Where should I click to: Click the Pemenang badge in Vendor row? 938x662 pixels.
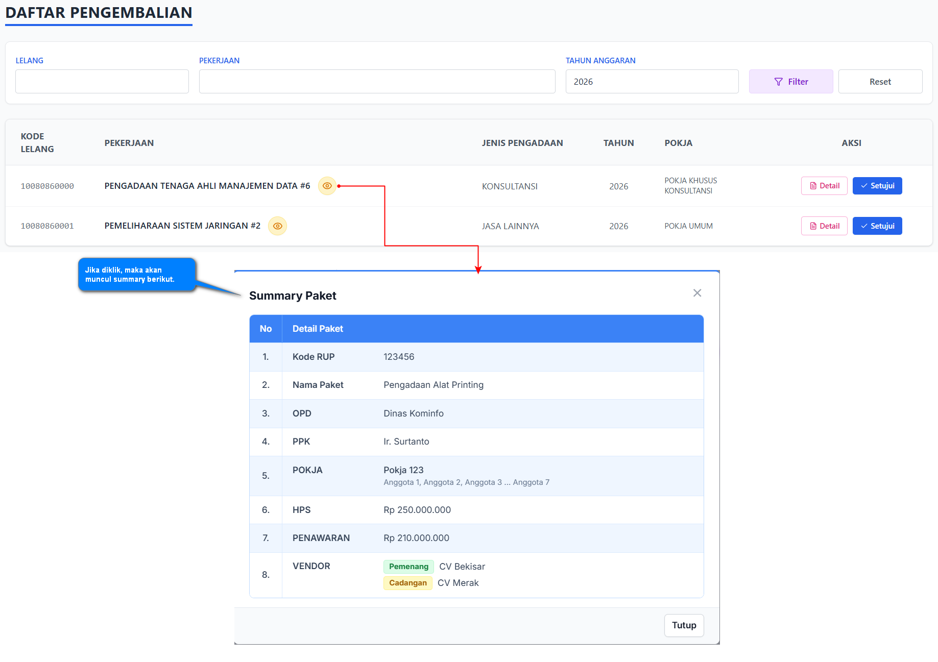[408, 567]
